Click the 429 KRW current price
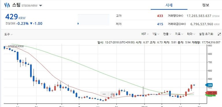The image size is (222, 107). point(15,17)
